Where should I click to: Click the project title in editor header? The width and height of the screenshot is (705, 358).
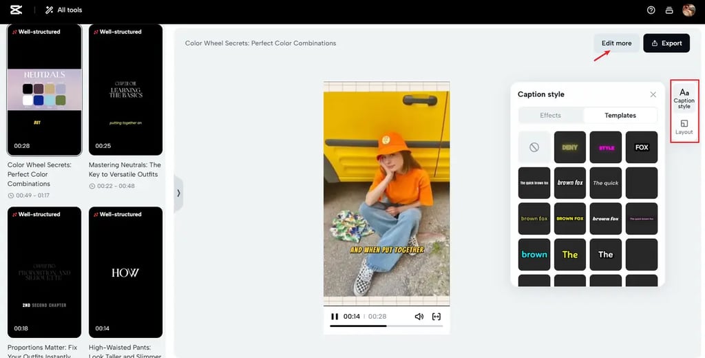[x=260, y=43]
